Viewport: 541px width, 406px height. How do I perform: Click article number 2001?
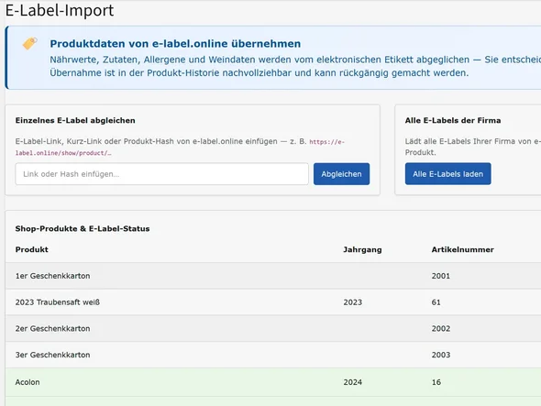click(441, 276)
